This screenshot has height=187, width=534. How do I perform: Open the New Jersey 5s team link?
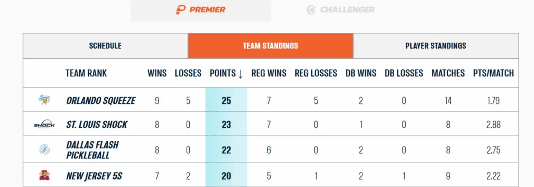click(94, 176)
